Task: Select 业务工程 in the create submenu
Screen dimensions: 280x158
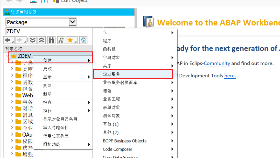Action: click(x=135, y=99)
